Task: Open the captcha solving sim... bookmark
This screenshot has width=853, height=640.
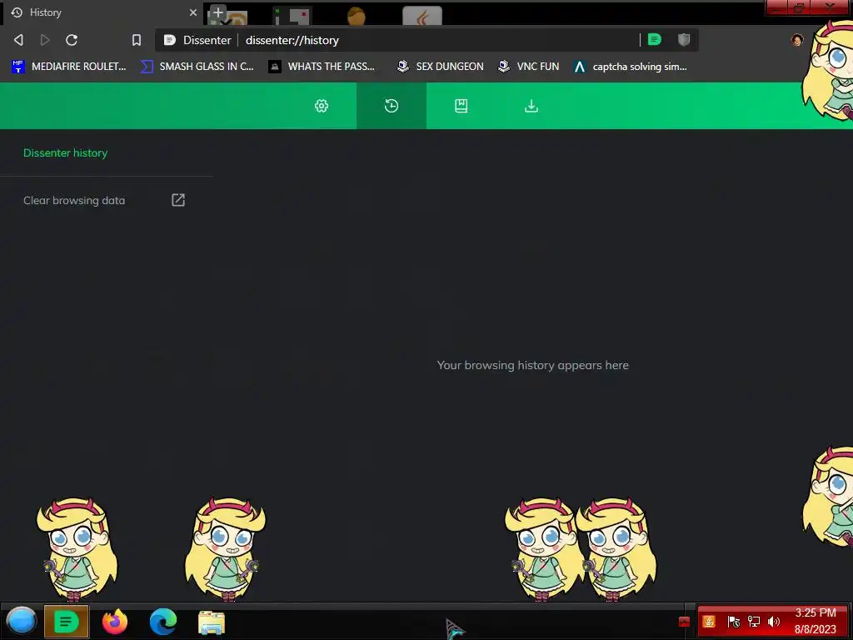Action: (x=631, y=67)
